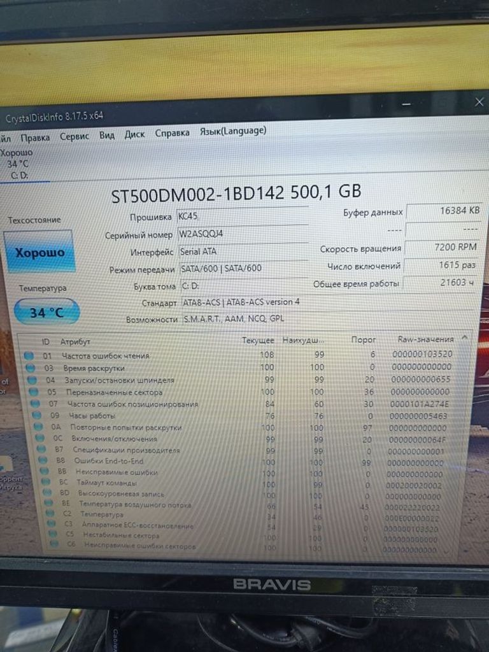Screen dimensions: 489x652
Task: Open the Справка menu
Action: point(172,133)
